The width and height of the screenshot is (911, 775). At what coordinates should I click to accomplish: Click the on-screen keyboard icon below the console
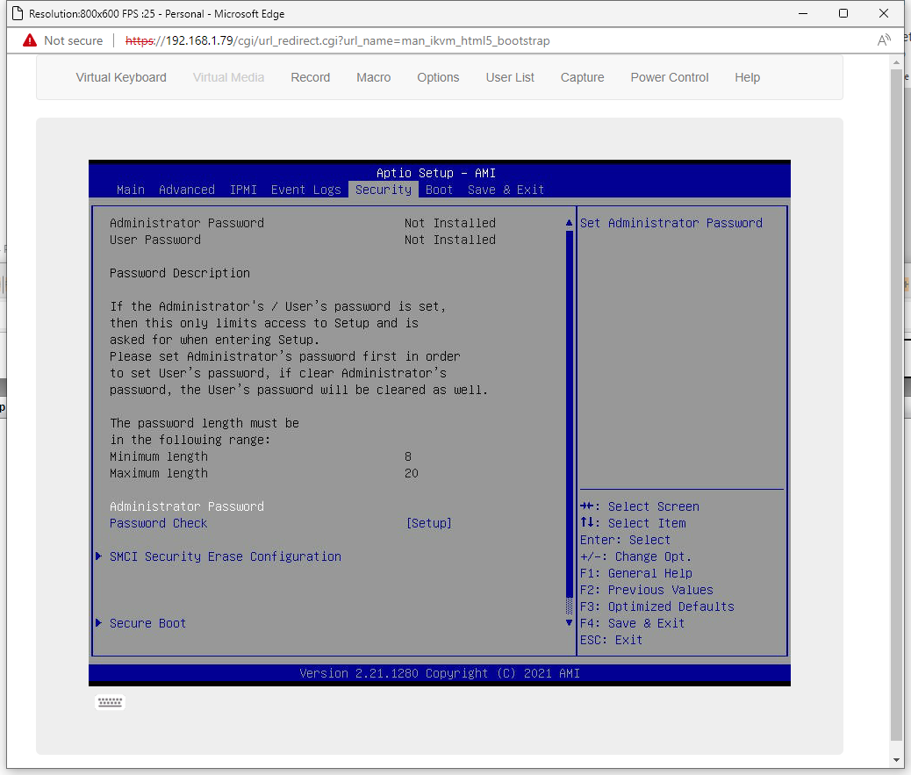[110, 702]
